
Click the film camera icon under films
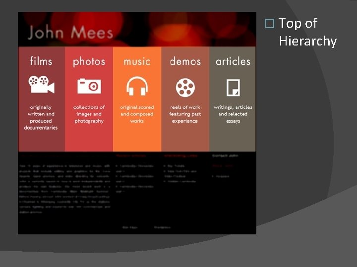(42, 85)
